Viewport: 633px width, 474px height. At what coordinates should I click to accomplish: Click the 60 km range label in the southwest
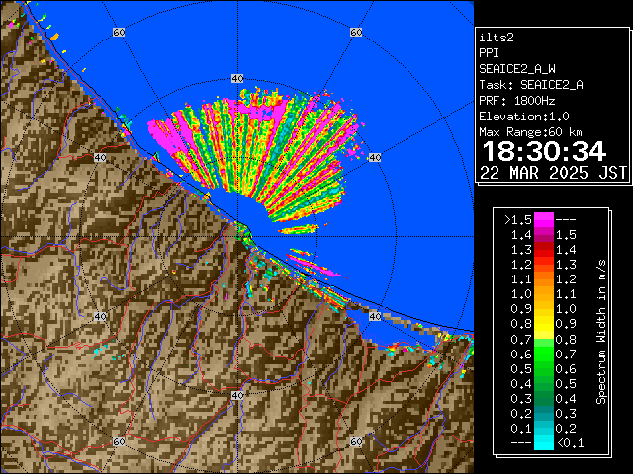(x=119, y=441)
